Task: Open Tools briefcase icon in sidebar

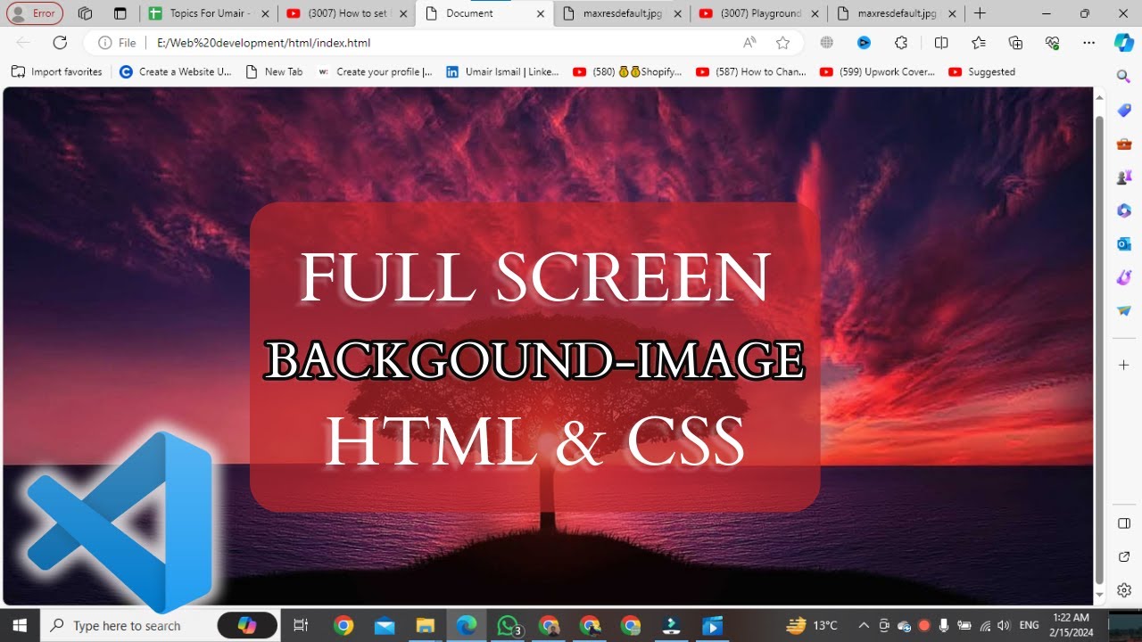Action: 1124,144
